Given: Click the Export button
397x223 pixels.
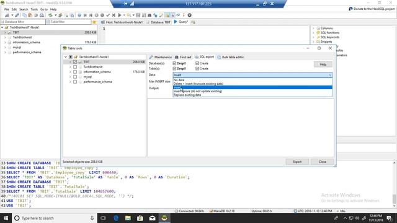Looking at the screenshot, I should pyautogui.click(x=297, y=162).
